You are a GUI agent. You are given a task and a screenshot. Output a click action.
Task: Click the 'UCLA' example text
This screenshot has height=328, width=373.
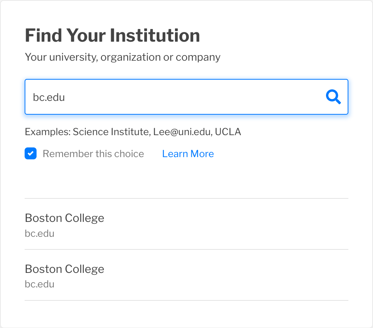[228, 132]
